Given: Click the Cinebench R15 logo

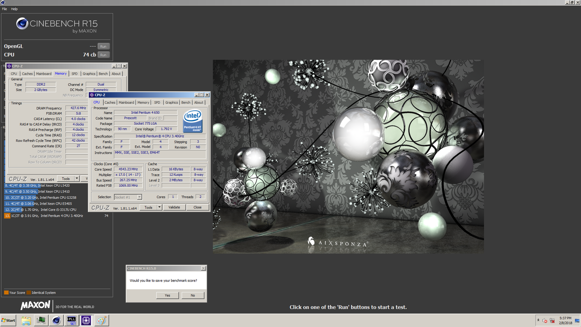Looking at the screenshot, I should pos(57,24).
